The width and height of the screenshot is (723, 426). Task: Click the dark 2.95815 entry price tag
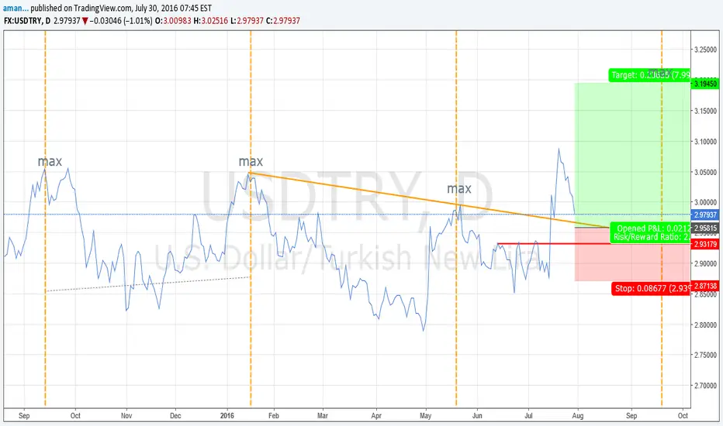click(x=705, y=228)
